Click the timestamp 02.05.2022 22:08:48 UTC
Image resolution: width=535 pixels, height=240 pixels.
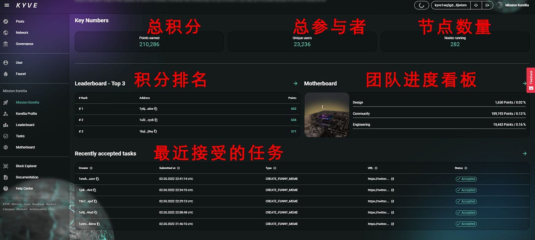[176, 212]
